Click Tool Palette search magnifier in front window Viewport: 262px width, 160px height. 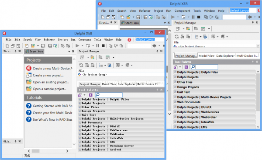click(97, 95)
